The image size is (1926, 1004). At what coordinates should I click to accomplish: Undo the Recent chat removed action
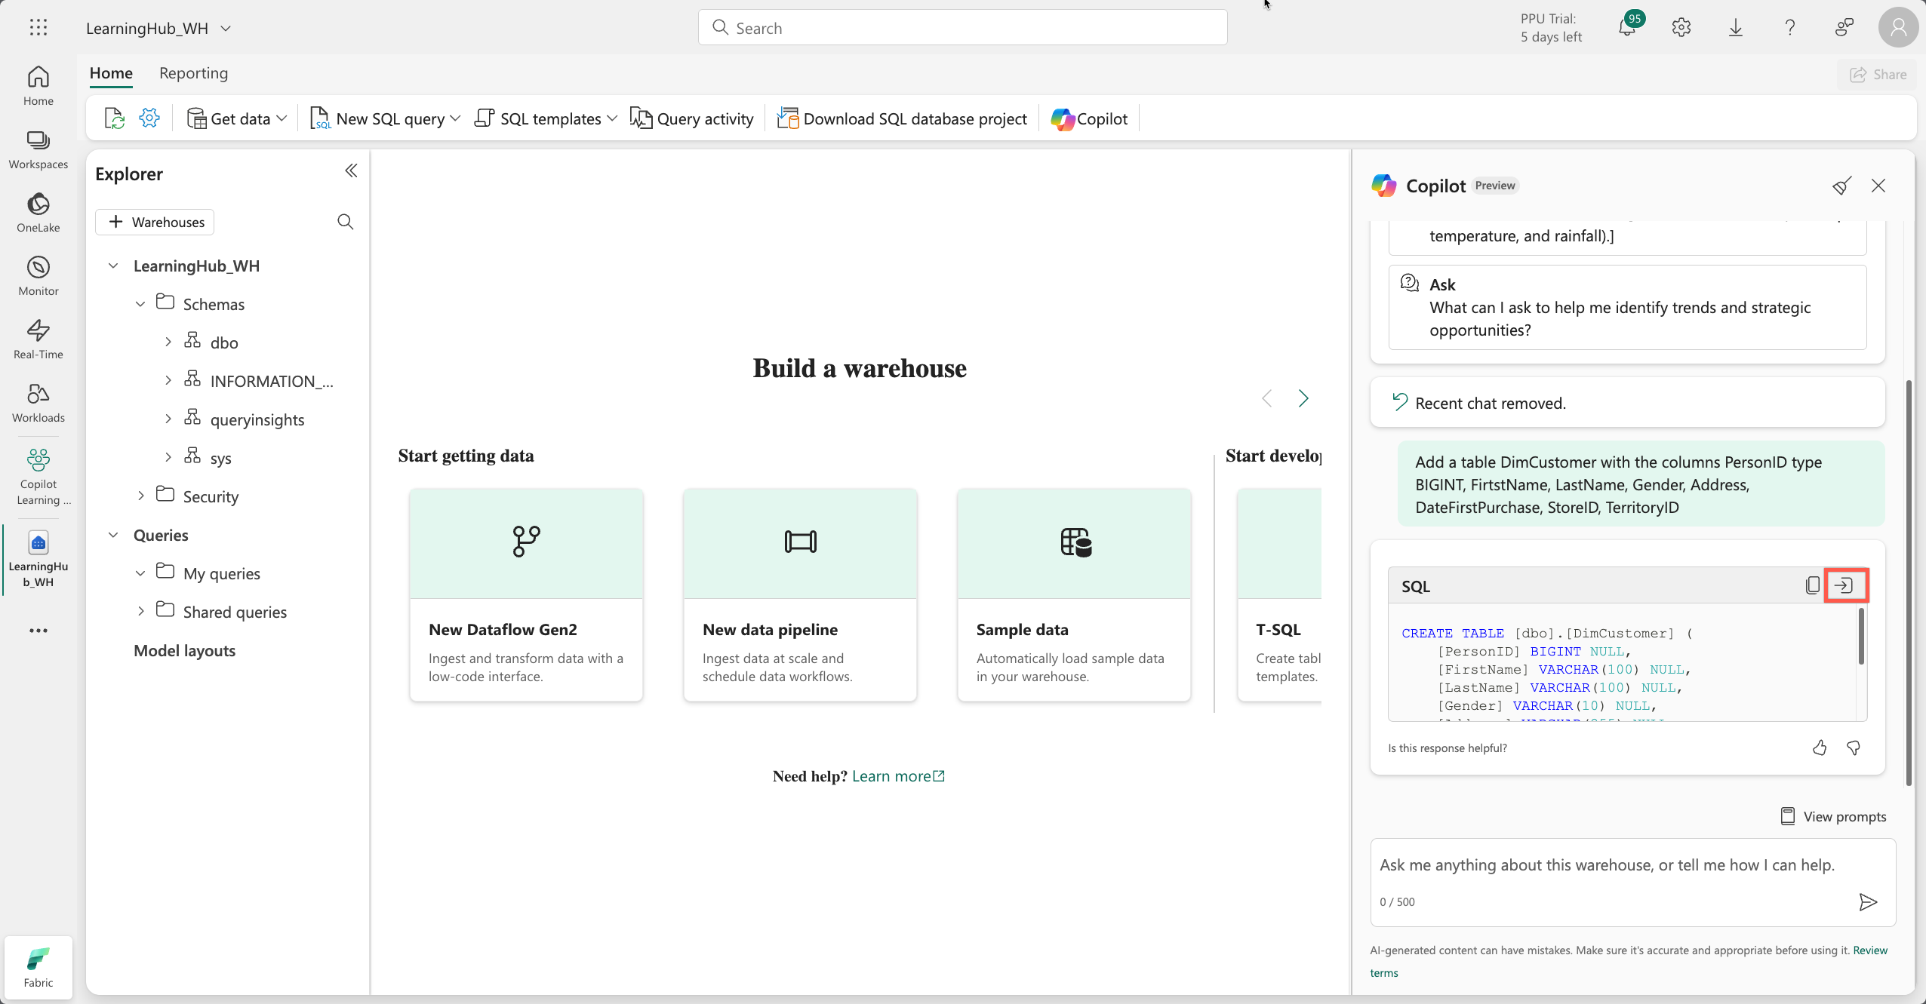1400,403
